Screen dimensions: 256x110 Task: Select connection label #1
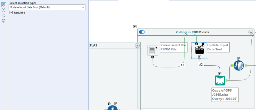pos(182,65)
